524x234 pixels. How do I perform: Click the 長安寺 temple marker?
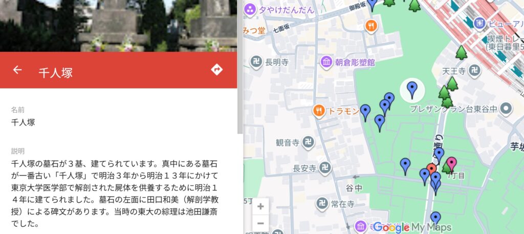coord(324,167)
